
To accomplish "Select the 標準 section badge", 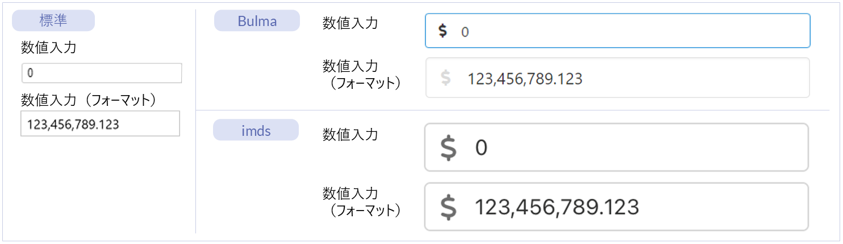I will click(x=53, y=21).
